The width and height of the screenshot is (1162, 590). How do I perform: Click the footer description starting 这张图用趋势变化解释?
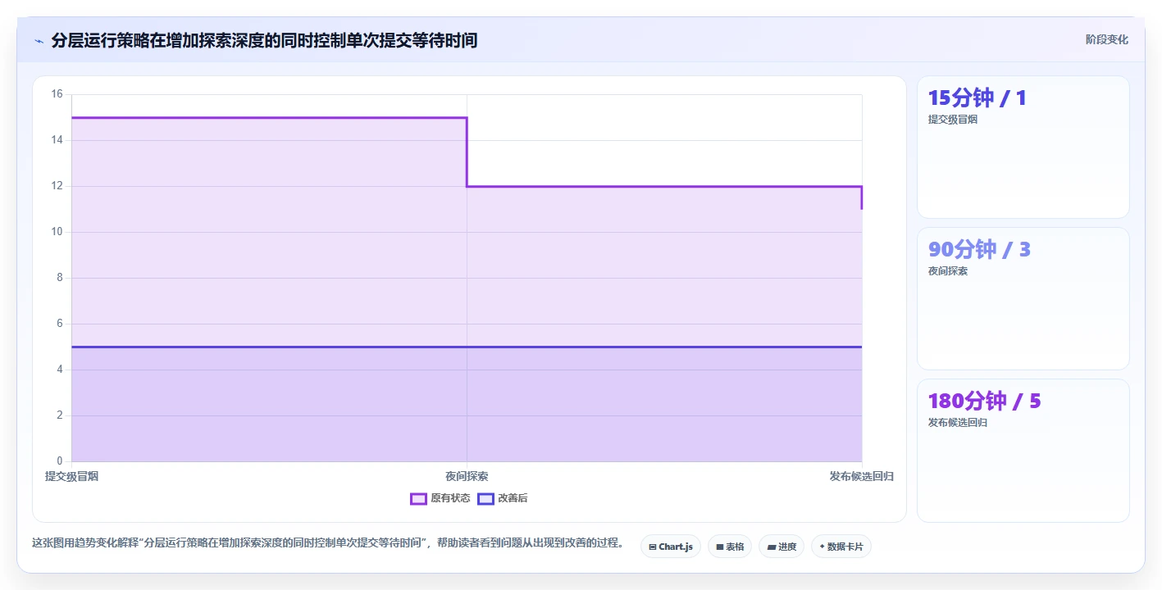[x=328, y=543]
